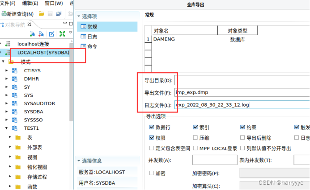The width and height of the screenshot is (310, 190).
Task: Click the green collapse-all arrows icon
Action: (x=62, y=34)
